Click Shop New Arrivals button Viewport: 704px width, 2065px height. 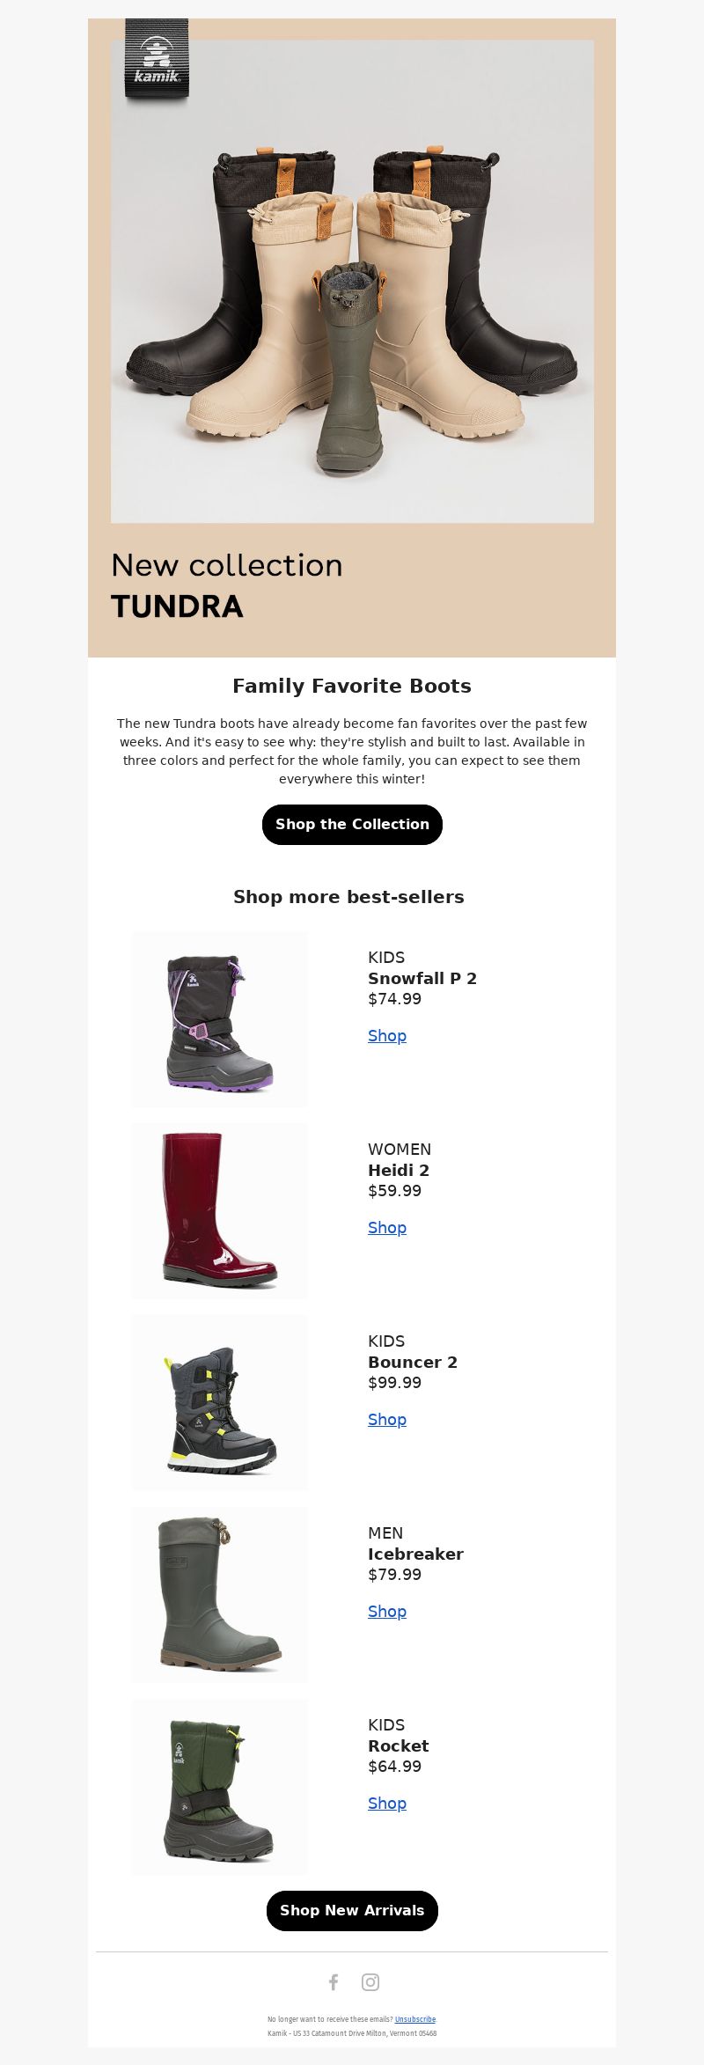point(352,1910)
